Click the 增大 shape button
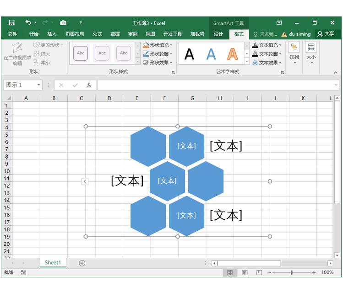The width and height of the screenshot is (343, 292). coord(42,53)
